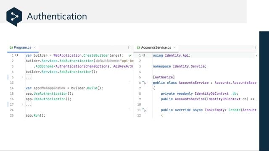Click line number 10 in AccountsService.cs gutter
269x151 pixels.
(139, 104)
